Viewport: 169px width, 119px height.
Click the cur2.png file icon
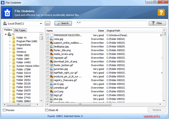pos(52,91)
